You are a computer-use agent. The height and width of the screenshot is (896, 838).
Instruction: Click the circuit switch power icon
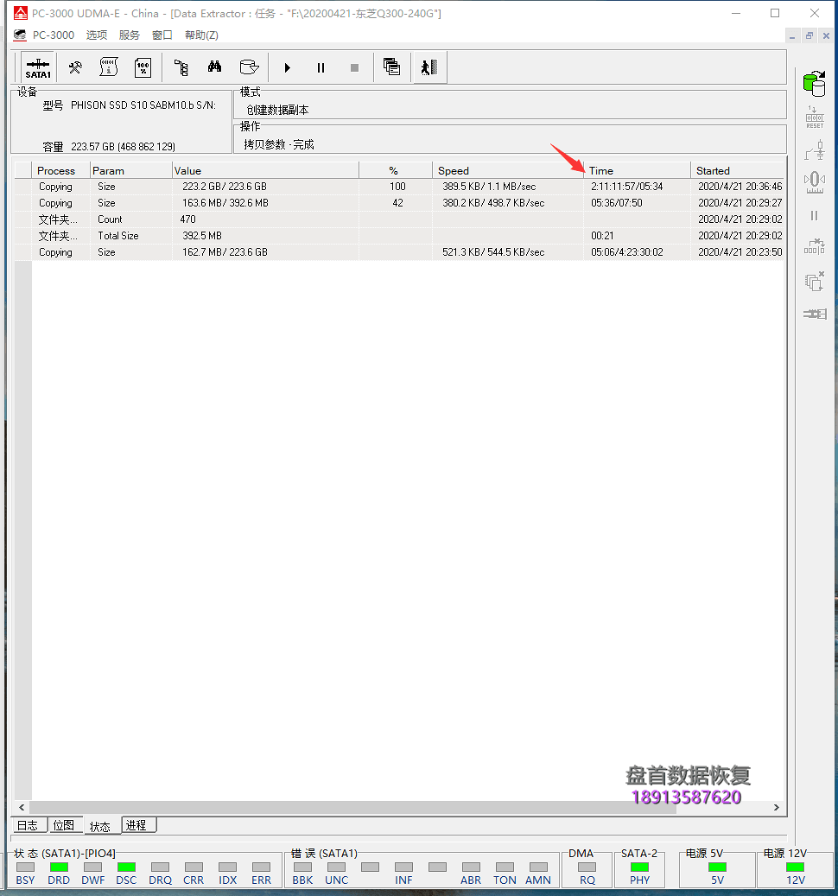click(815, 151)
